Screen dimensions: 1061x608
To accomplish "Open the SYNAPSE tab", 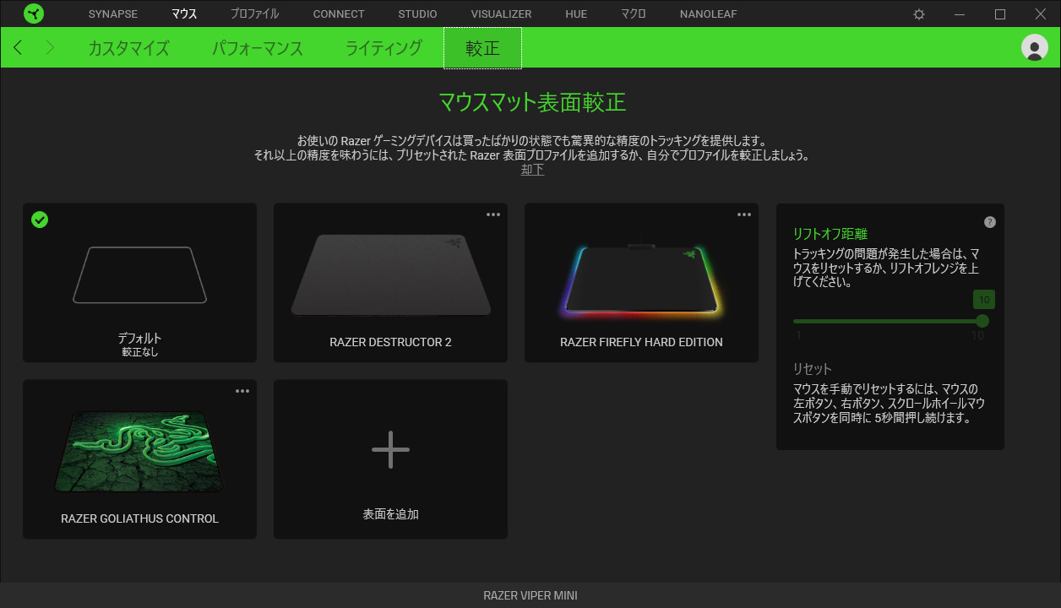I will pos(113,14).
